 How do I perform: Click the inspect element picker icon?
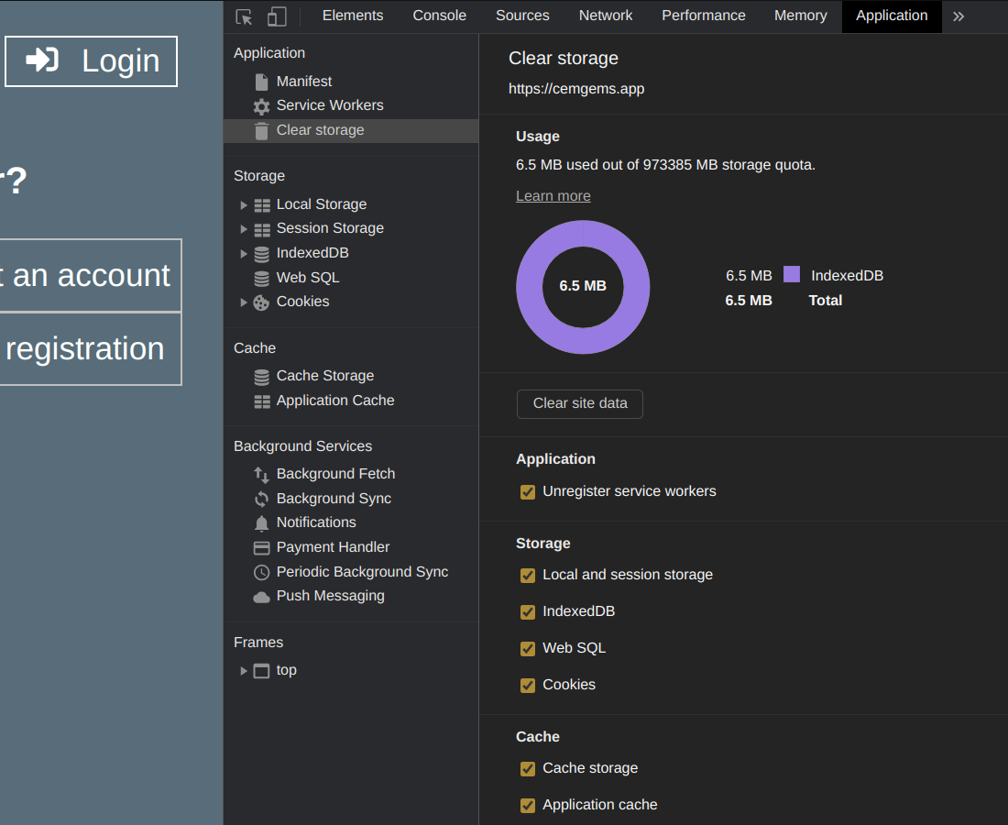click(244, 16)
